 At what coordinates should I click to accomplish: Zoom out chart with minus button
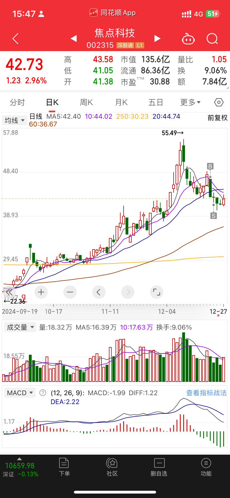(x=70, y=292)
